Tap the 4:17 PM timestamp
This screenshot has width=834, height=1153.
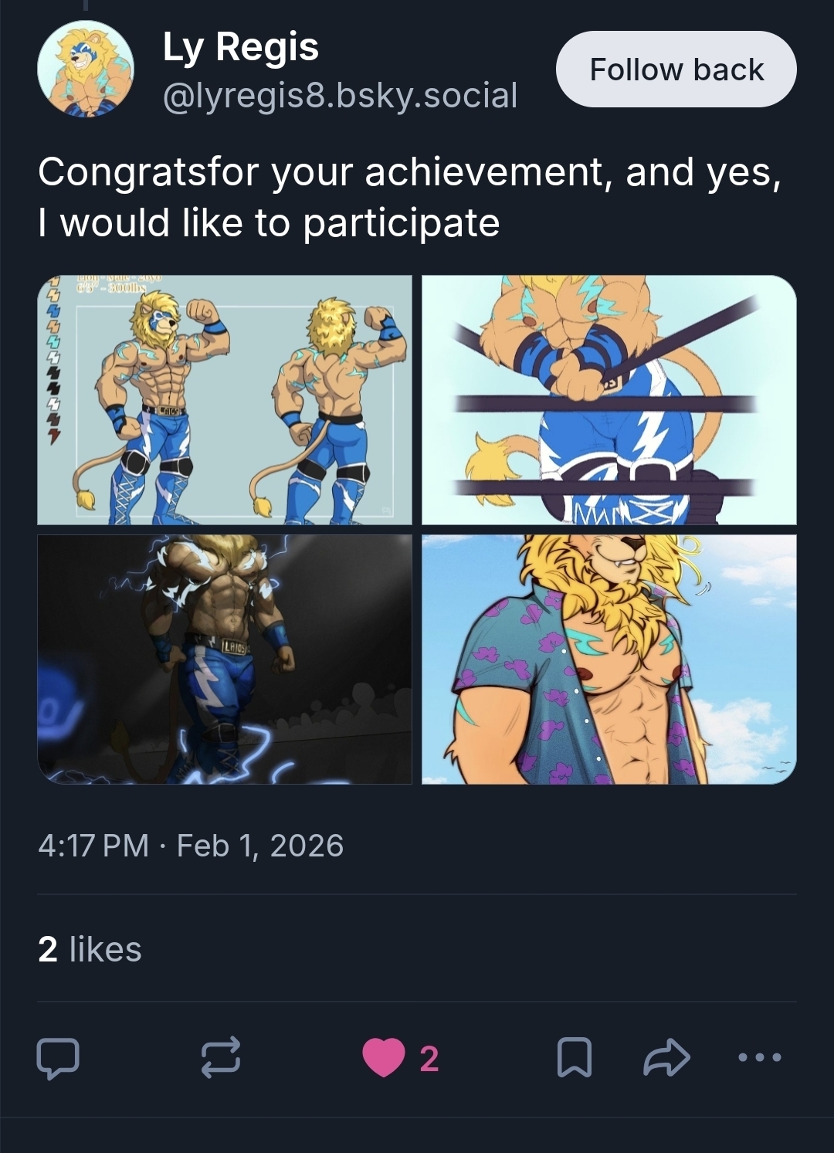click(93, 846)
